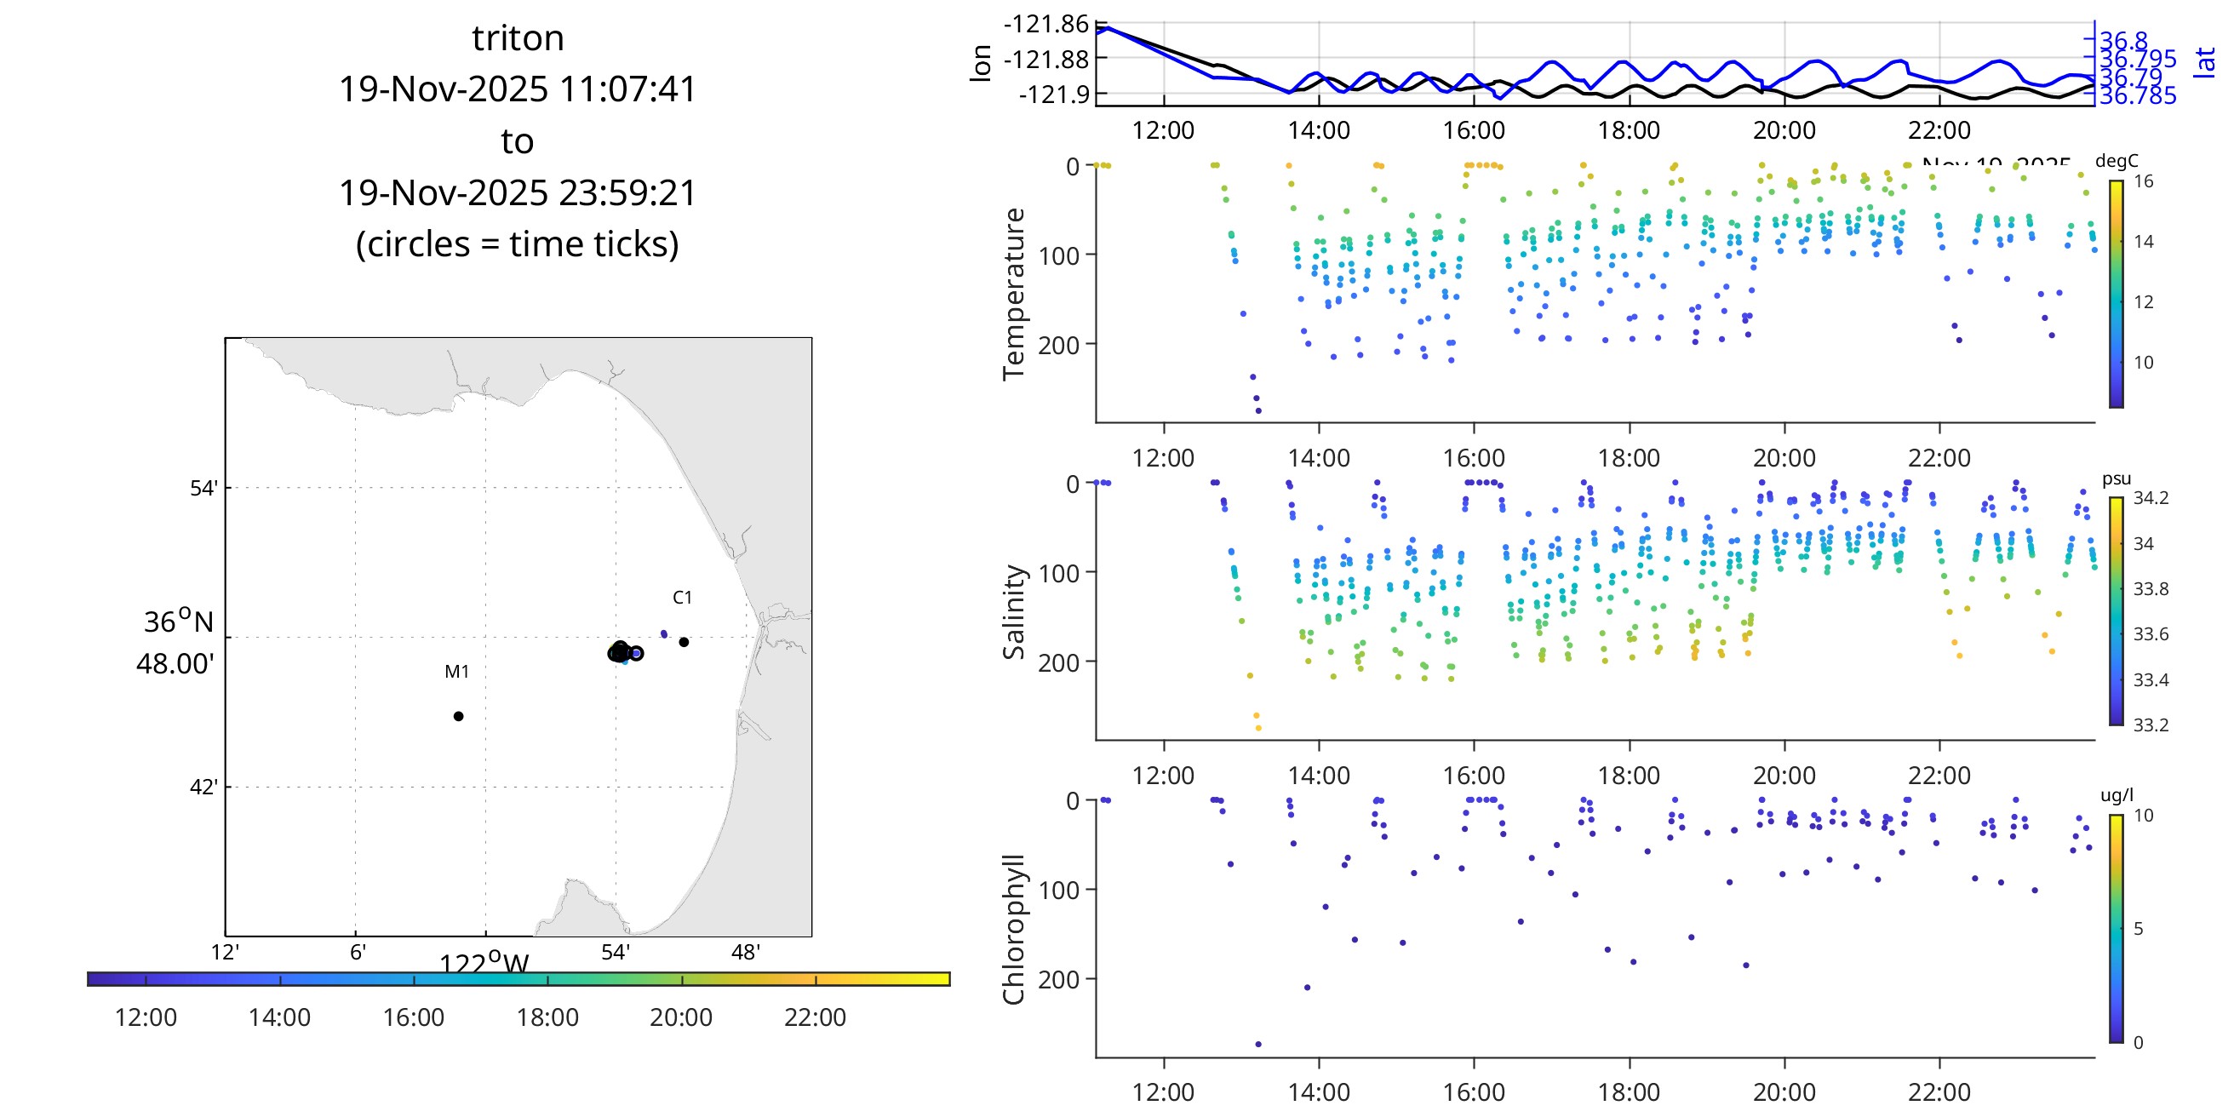
Task: Click 18:00 tick under chlorophyll plot
Action: pyautogui.click(x=1629, y=1091)
